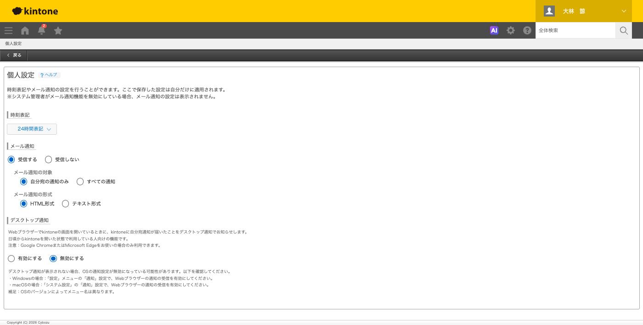
Task: Open the help question mark icon
Action: (x=527, y=30)
